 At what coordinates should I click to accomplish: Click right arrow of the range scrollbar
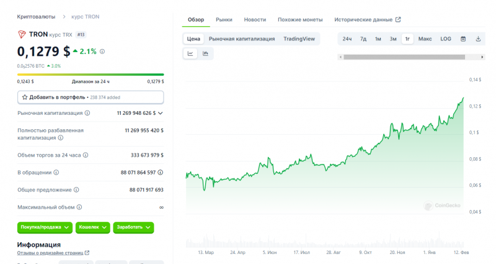[x=482, y=57]
